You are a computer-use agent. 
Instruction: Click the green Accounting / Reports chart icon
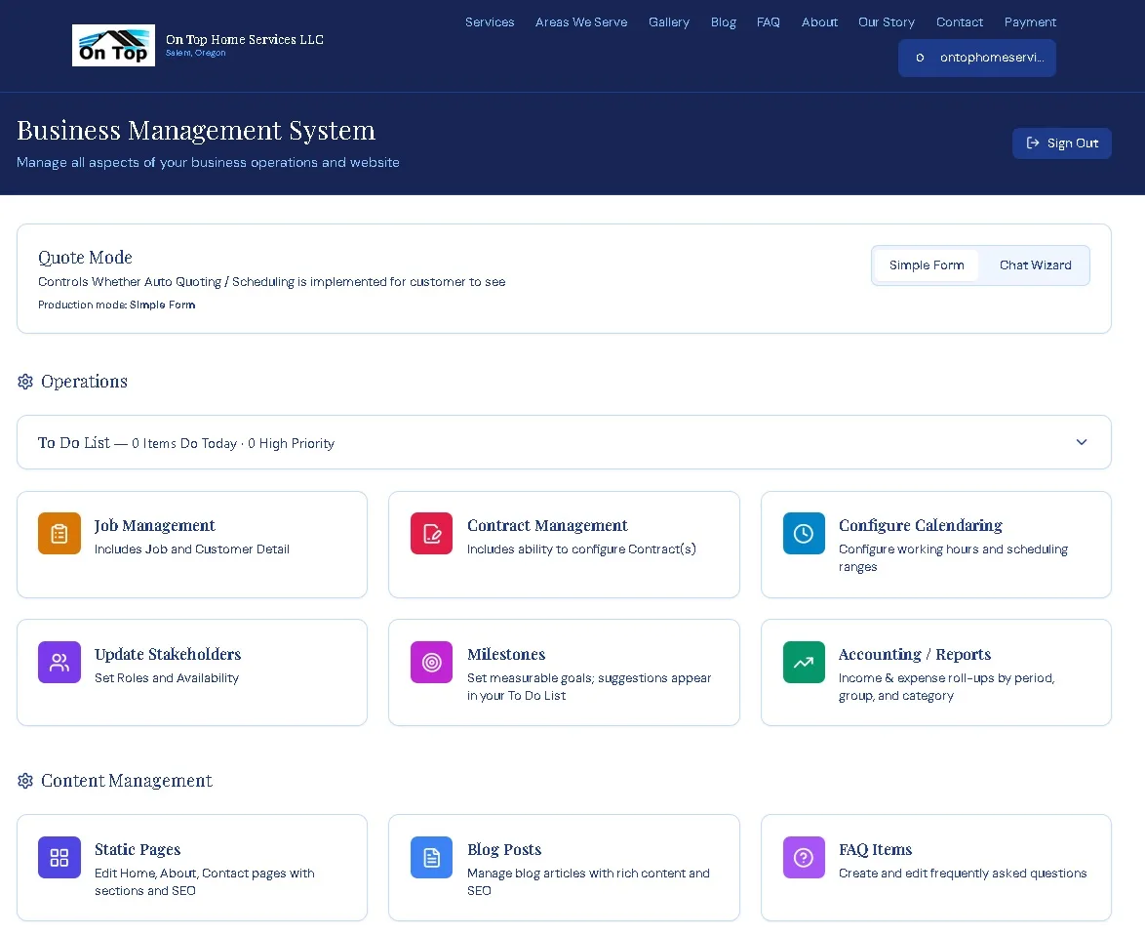click(804, 662)
